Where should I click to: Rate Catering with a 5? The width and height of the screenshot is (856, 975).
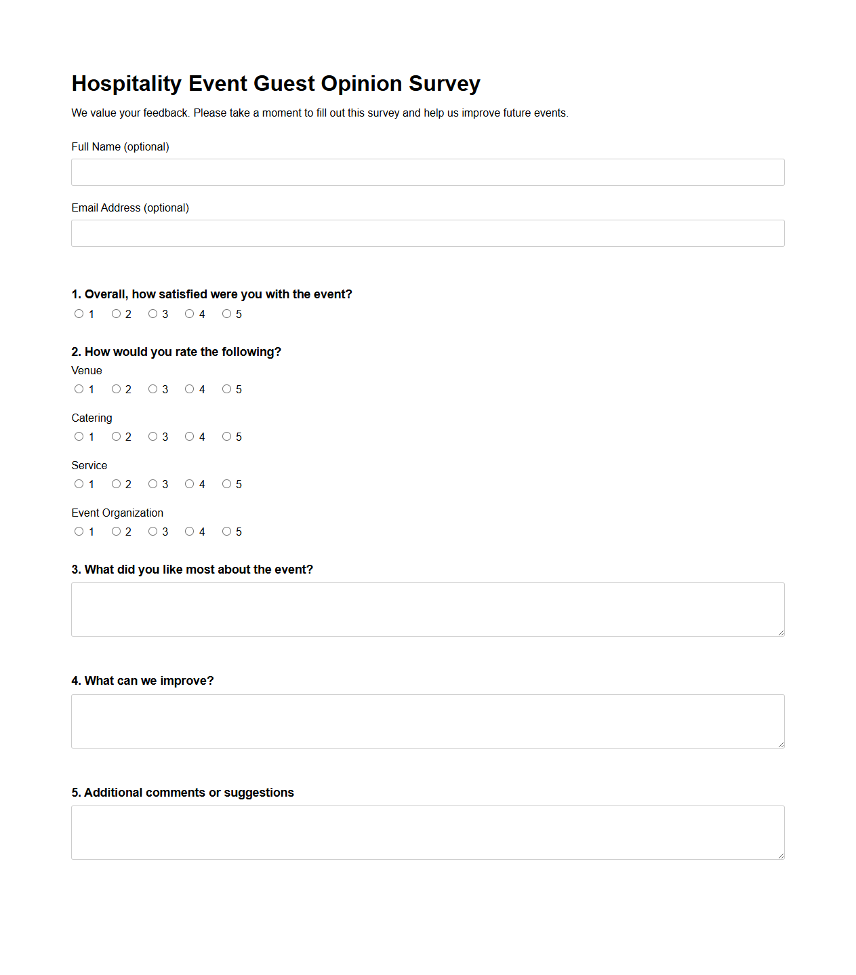click(226, 437)
